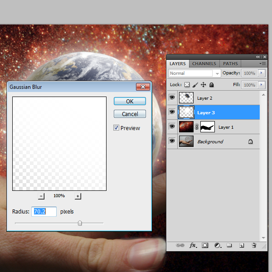This screenshot has width=272, height=272.
Task: Lock image pixels brush icon
Action: (195, 85)
